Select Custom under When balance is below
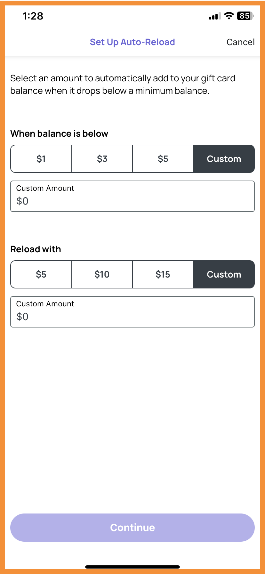The width and height of the screenshot is (265, 574). [224, 159]
